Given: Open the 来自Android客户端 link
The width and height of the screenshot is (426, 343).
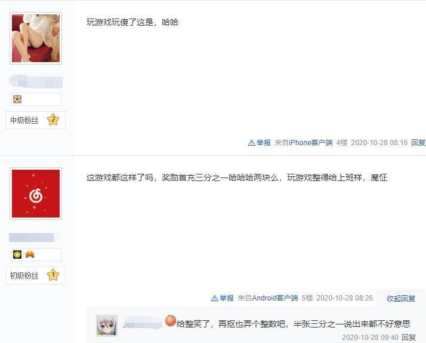Looking at the screenshot, I should click(268, 298).
